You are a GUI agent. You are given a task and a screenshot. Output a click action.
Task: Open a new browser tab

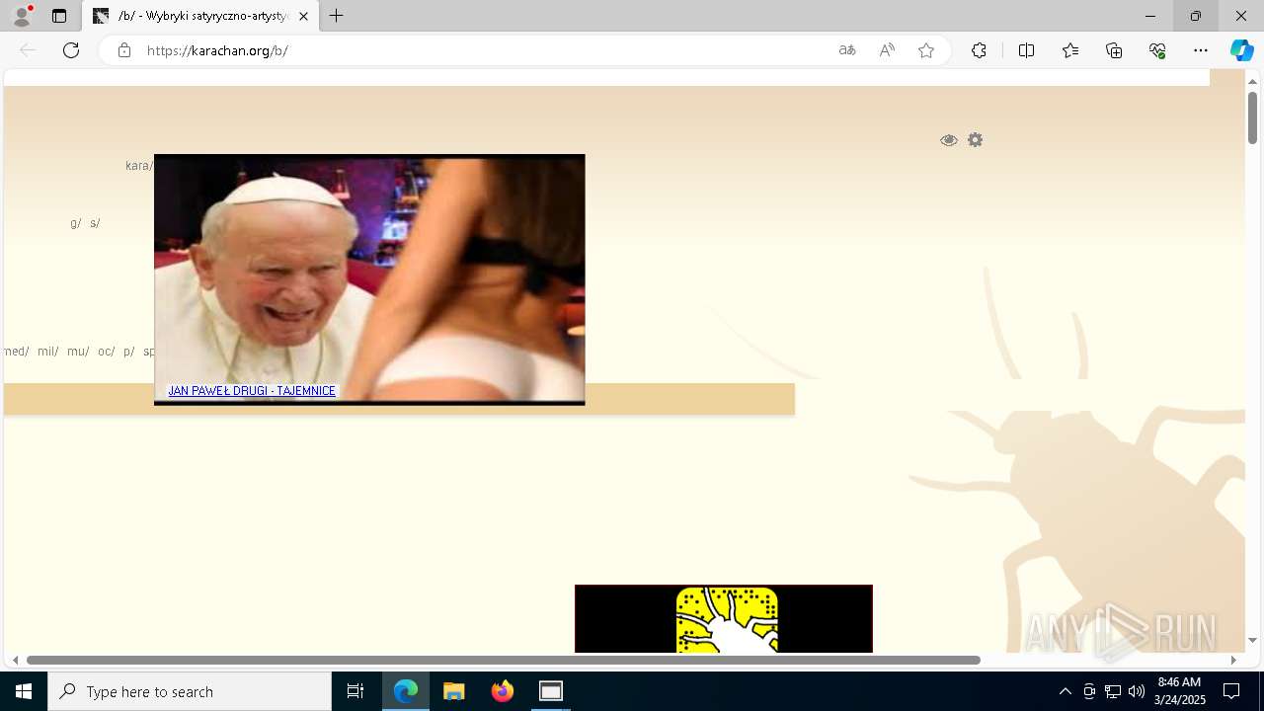[x=337, y=16]
